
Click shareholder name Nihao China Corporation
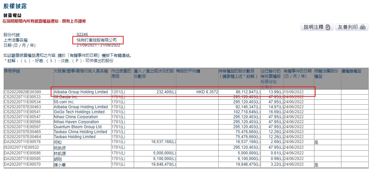pyautogui.click(x=76, y=117)
